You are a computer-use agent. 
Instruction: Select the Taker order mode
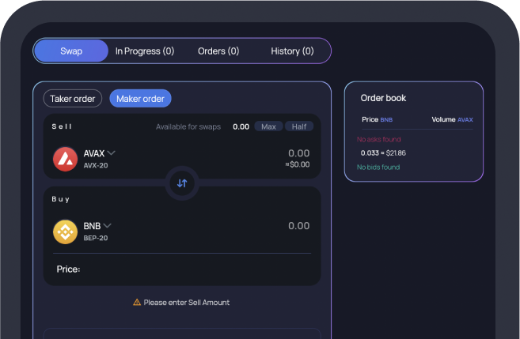tap(73, 99)
